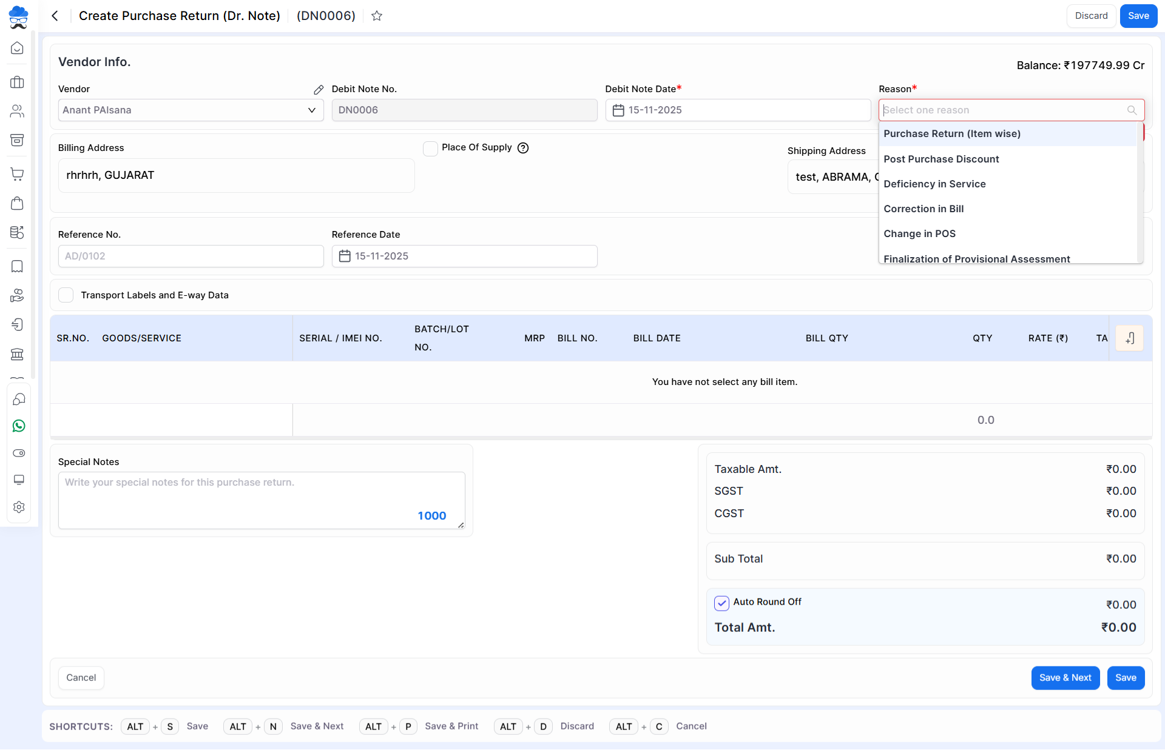Click the vendor edit pencil icon
The height and width of the screenshot is (750, 1165).
pyautogui.click(x=319, y=90)
